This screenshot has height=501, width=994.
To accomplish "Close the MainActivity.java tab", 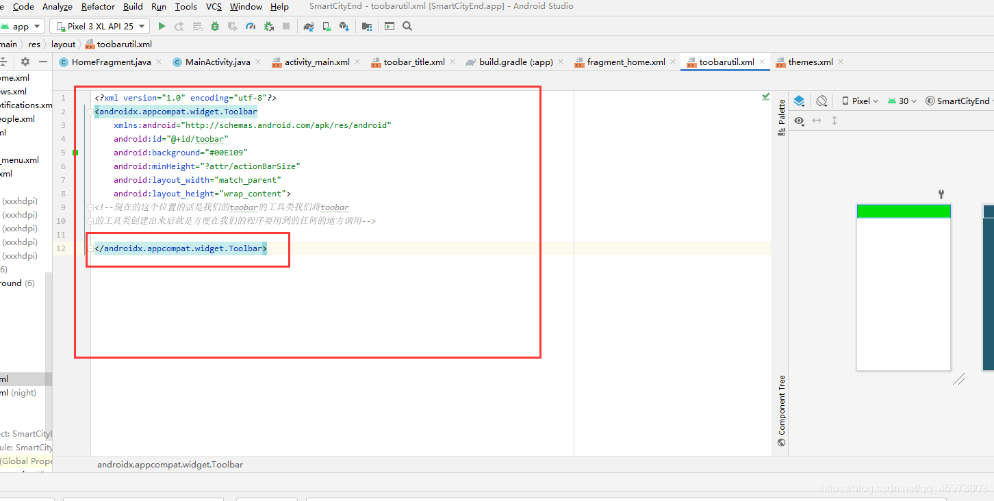I will [x=259, y=62].
